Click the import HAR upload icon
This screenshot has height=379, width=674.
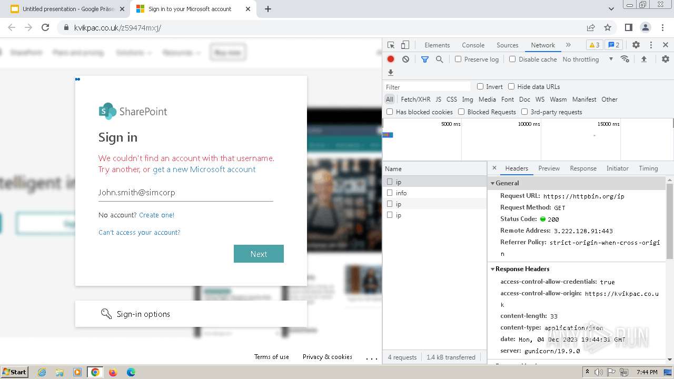coord(643,59)
